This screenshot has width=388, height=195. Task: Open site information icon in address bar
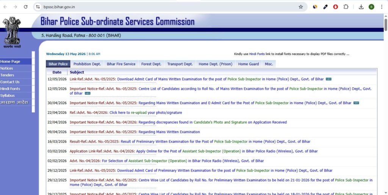tap(38, 7)
